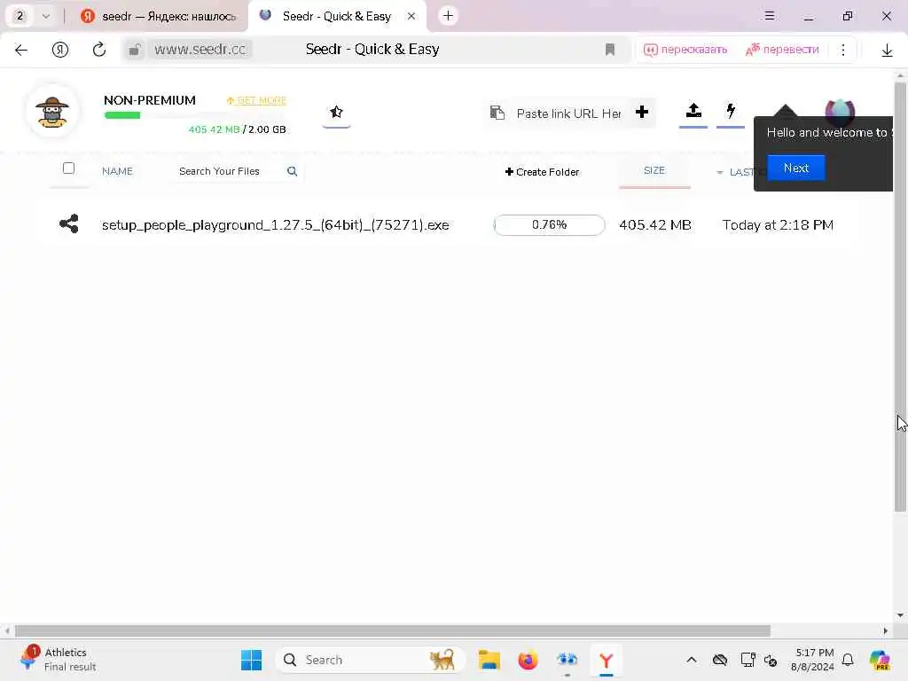908x681 pixels.
Task: Click the cloud sync tray icon
Action: click(720, 660)
